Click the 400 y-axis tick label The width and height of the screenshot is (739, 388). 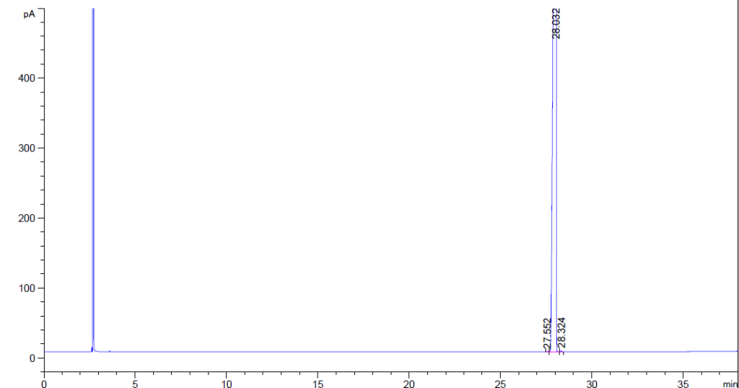27,78
